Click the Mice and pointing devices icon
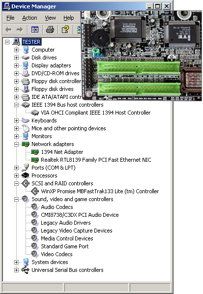 (26, 128)
